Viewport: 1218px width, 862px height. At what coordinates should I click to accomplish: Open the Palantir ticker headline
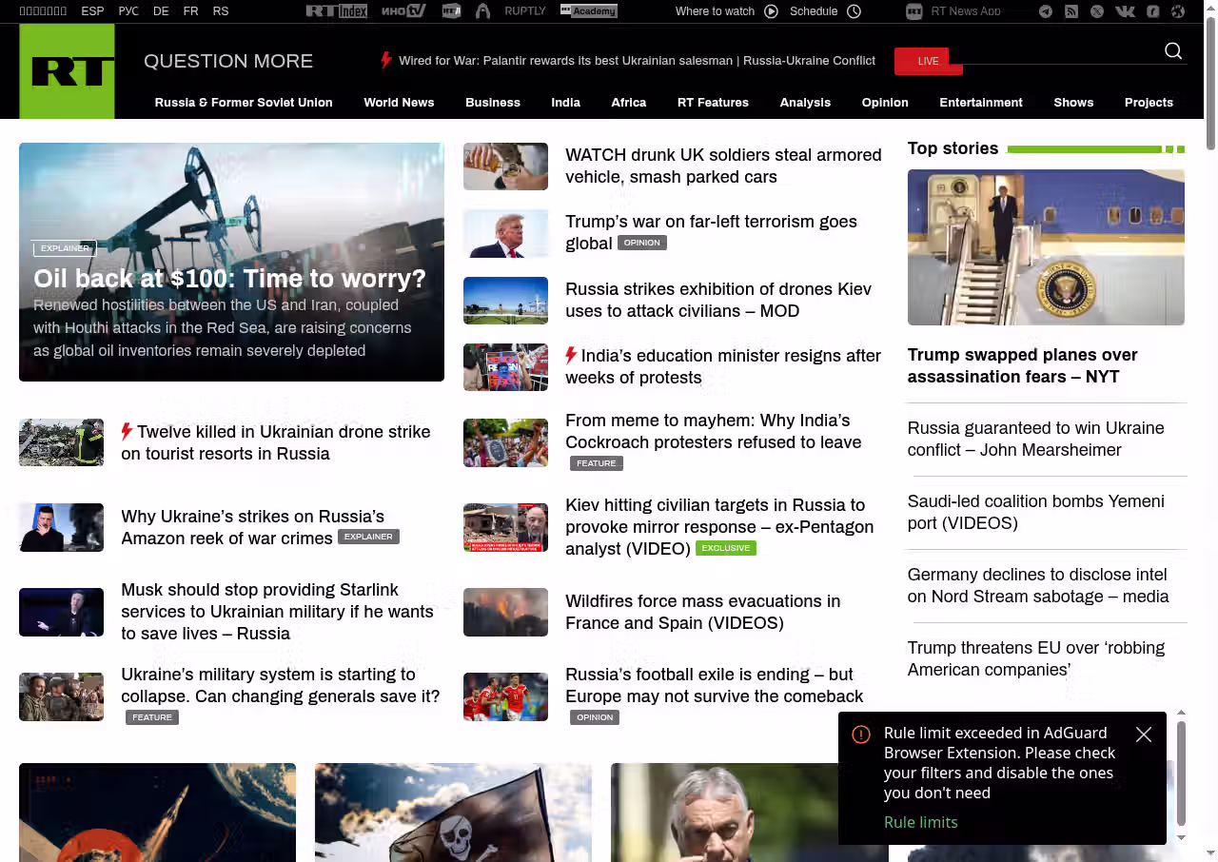coord(637,61)
